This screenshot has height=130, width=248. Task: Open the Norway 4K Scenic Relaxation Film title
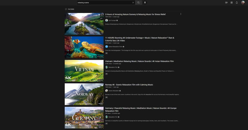(x=129, y=85)
